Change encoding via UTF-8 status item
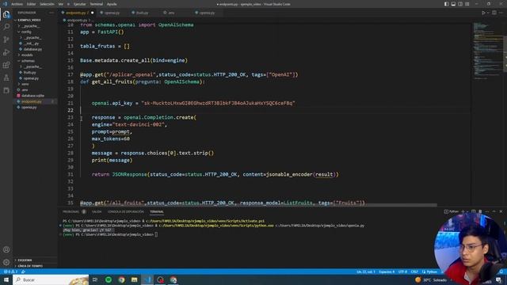The height and width of the screenshot is (285, 507). point(402,272)
